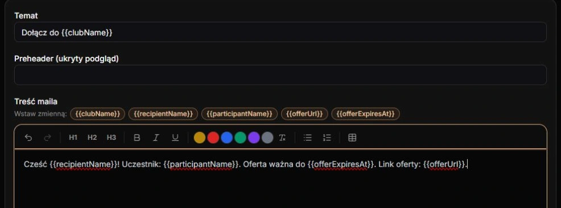The height and width of the screenshot is (208, 561).
Task: Pick the gold text color
Action: [x=200, y=138]
